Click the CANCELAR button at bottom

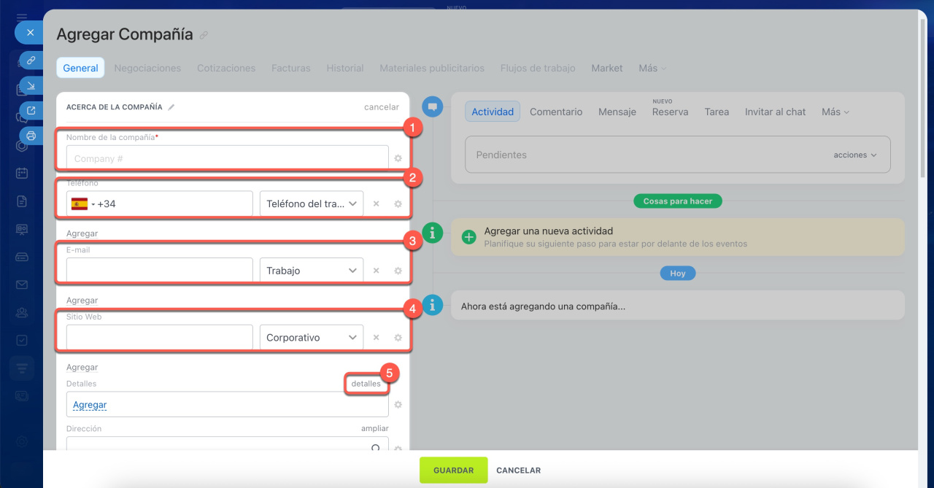(518, 470)
